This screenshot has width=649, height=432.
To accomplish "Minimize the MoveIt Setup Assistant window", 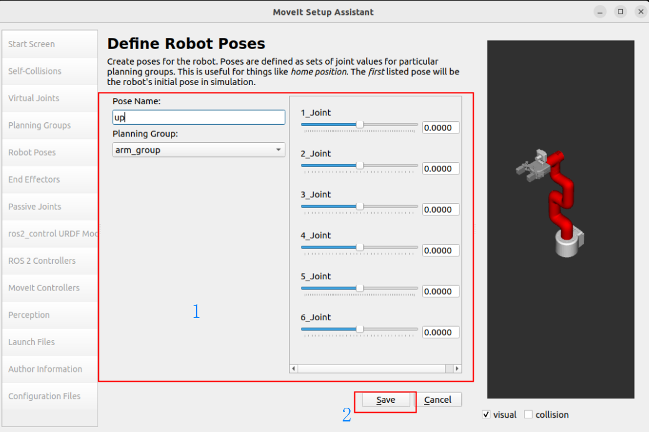I will (x=600, y=12).
